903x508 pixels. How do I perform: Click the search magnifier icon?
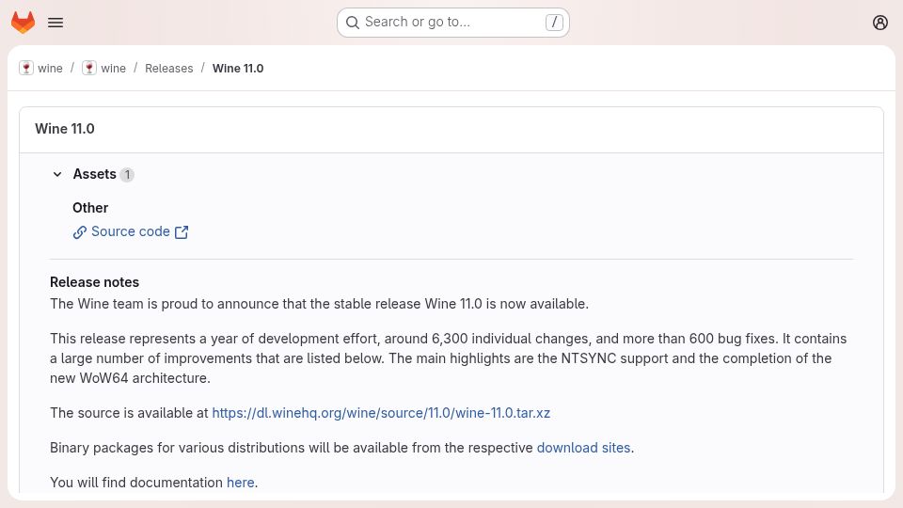353,23
